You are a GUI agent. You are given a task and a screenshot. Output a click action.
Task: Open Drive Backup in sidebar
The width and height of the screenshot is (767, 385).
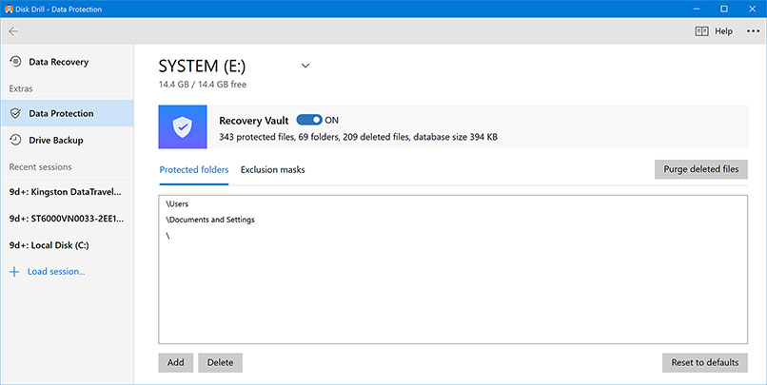click(67, 141)
